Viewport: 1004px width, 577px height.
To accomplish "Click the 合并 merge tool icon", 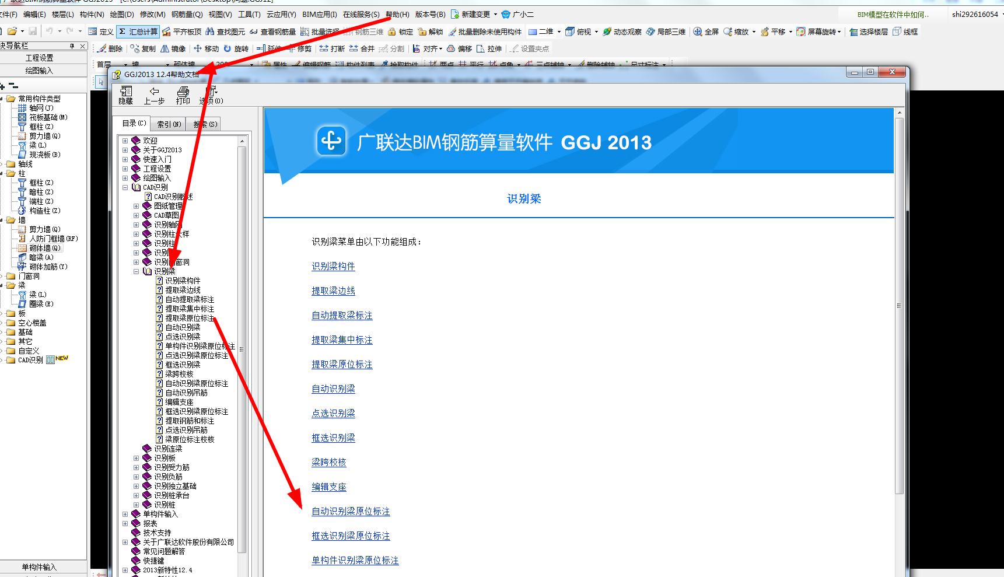I will pyautogui.click(x=354, y=48).
